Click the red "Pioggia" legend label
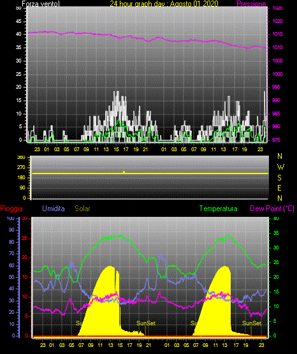The width and height of the screenshot is (297, 354). coord(11,209)
